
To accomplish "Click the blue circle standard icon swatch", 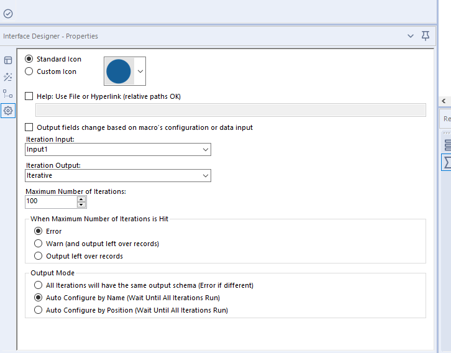I will 119,71.
